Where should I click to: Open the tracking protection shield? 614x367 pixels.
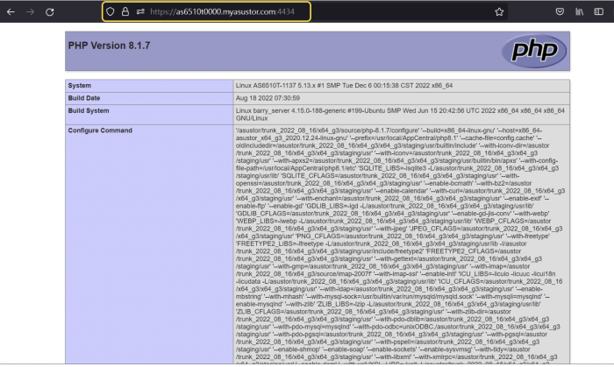(x=110, y=12)
